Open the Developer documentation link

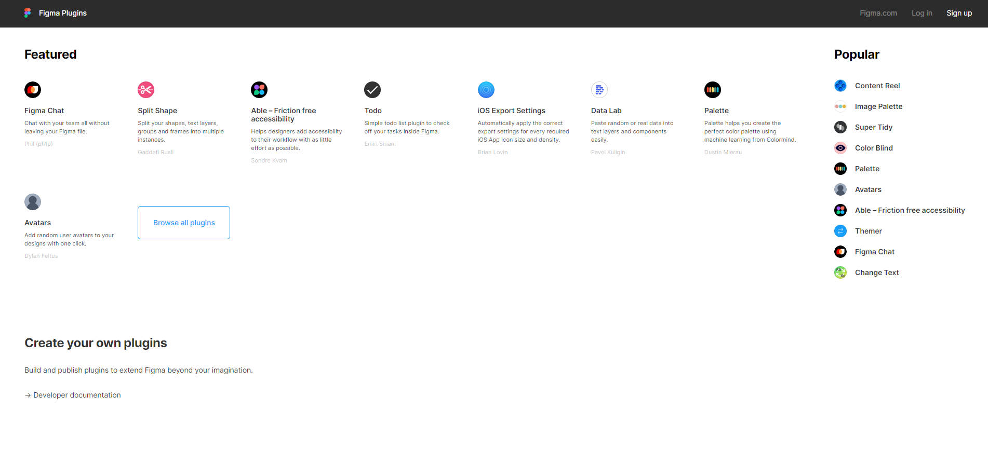click(x=77, y=395)
